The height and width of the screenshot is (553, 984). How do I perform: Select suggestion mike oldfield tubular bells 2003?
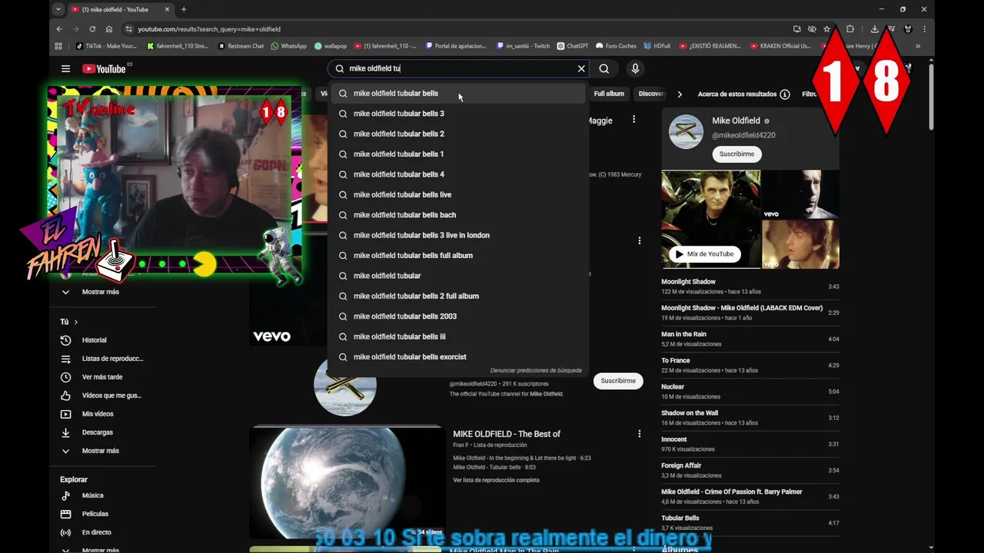tap(458, 316)
